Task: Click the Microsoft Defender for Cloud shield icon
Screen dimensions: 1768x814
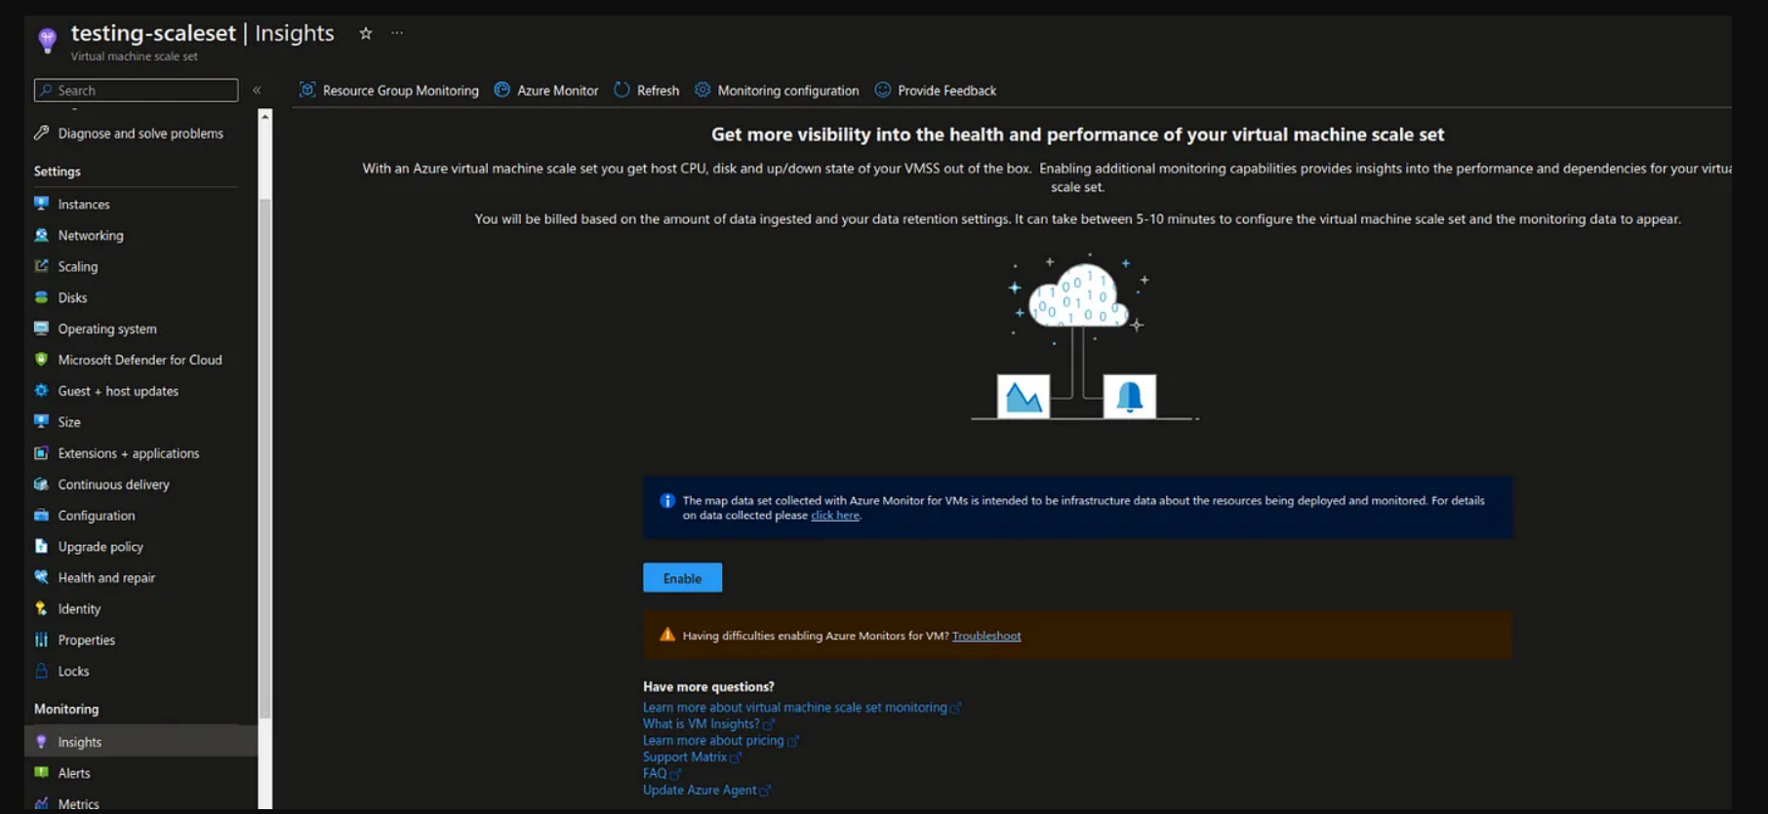Action: click(41, 360)
